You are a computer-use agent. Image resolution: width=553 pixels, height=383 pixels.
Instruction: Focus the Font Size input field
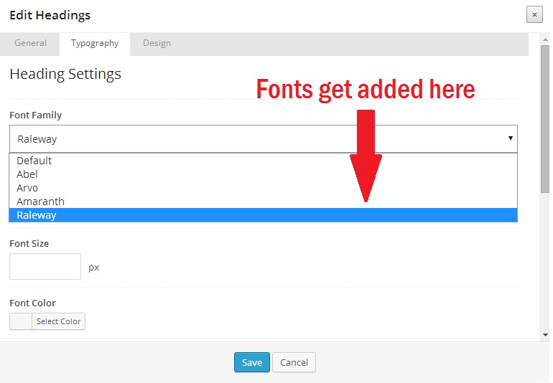click(x=45, y=267)
